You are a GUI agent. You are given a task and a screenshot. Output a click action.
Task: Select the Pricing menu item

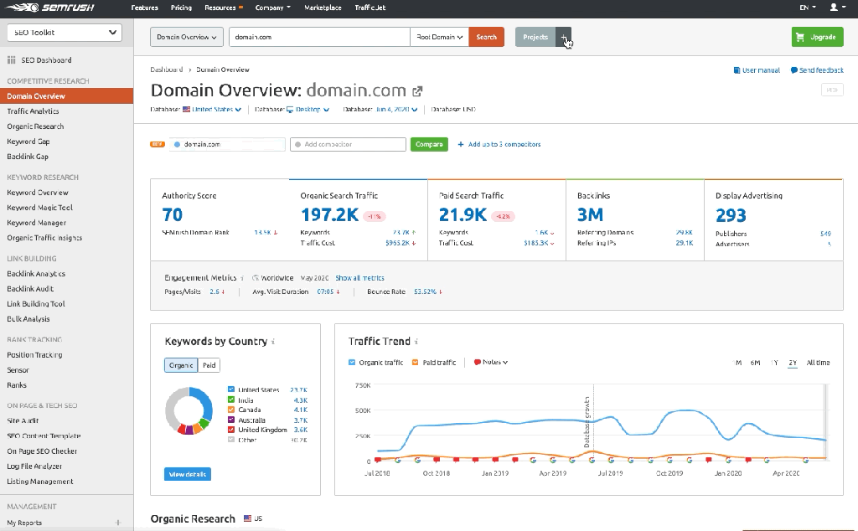pos(182,8)
